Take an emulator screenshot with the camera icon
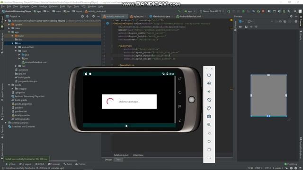 (209, 117)
